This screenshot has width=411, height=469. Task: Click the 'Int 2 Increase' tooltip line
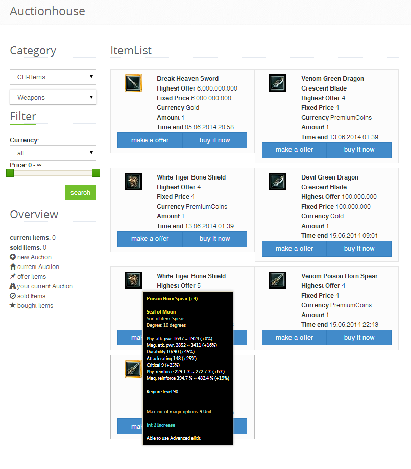(x=161, y=425)
